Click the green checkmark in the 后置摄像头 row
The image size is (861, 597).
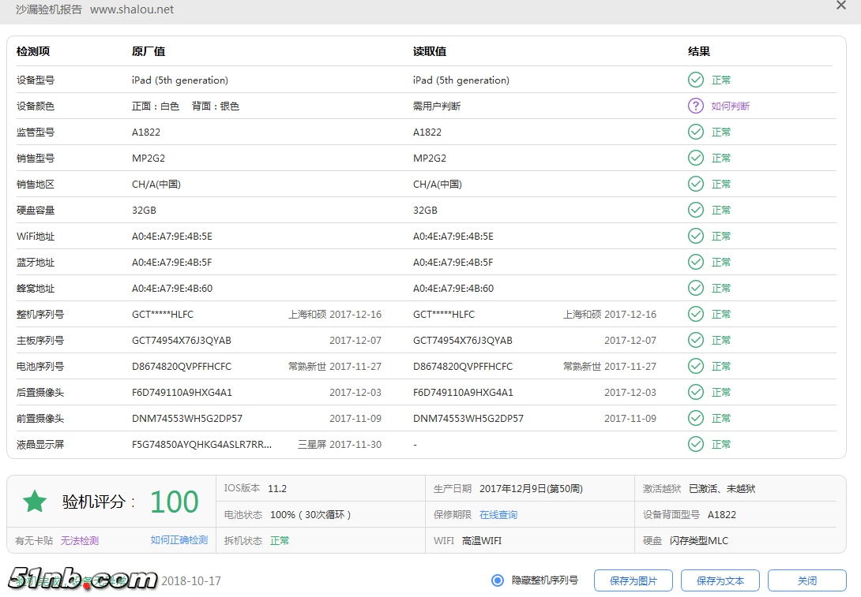695,392
